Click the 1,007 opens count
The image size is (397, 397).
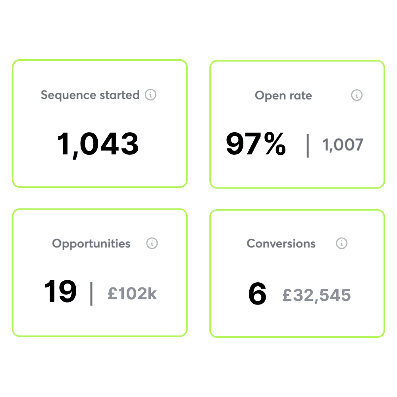pyautogui.click(x=343, y=145)
